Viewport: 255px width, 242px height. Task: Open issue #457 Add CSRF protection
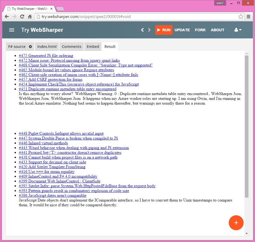(51, 79)
